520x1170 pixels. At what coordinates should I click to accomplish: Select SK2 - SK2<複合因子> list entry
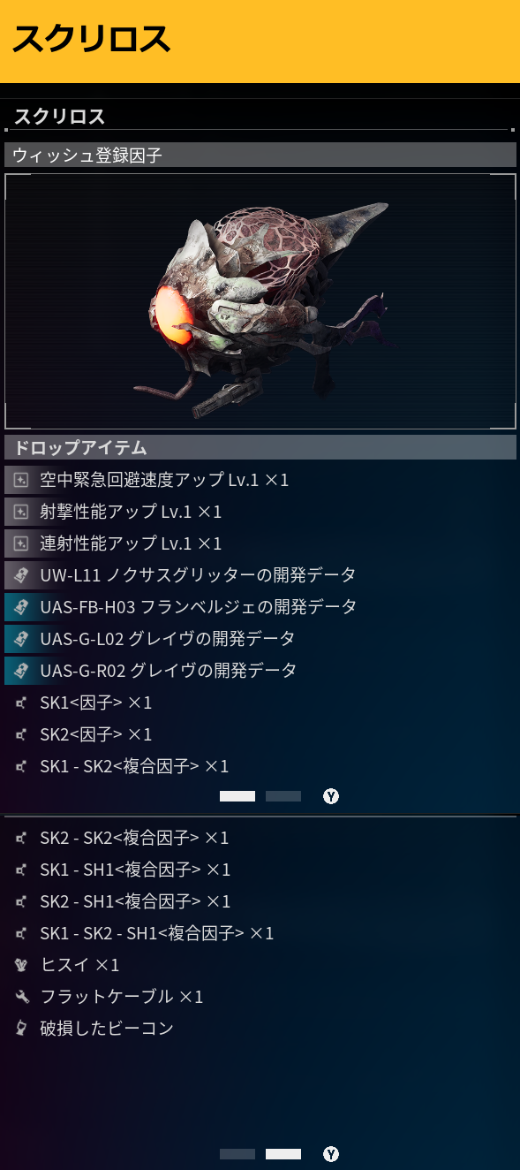tap(260, 838)
